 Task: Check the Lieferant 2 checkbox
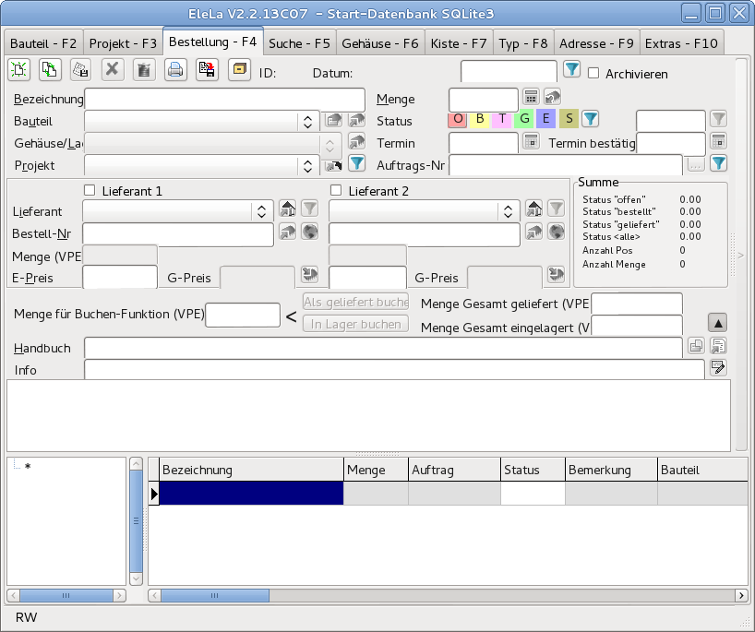tap(336, 190)
